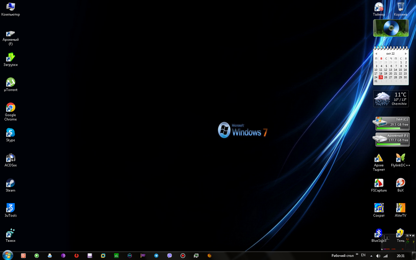
Task: Select the Таймер desktop icon
Action: tap(379, 9)
